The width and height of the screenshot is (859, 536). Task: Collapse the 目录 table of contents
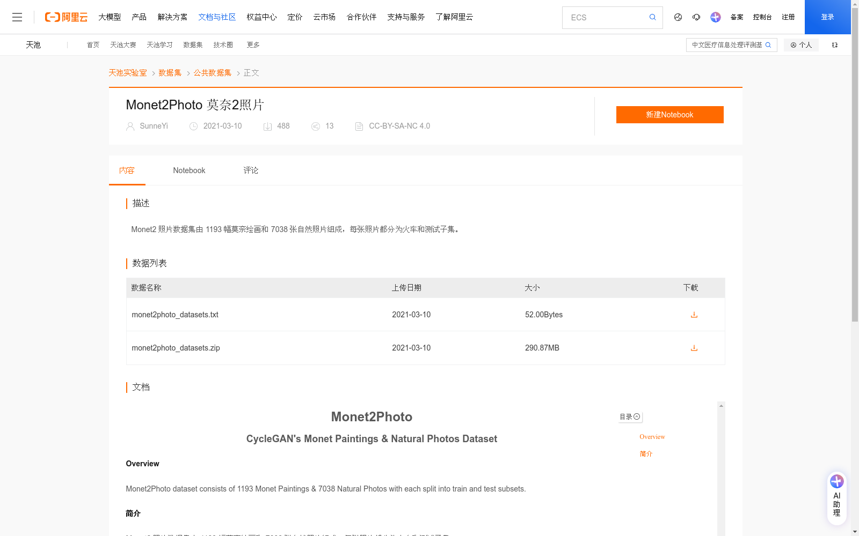click(x=630, y=416)
